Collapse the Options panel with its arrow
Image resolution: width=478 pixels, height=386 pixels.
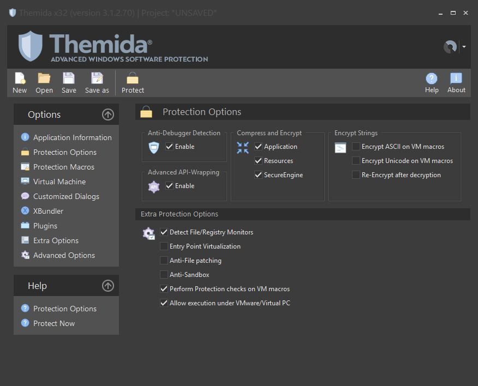[108, 114]
